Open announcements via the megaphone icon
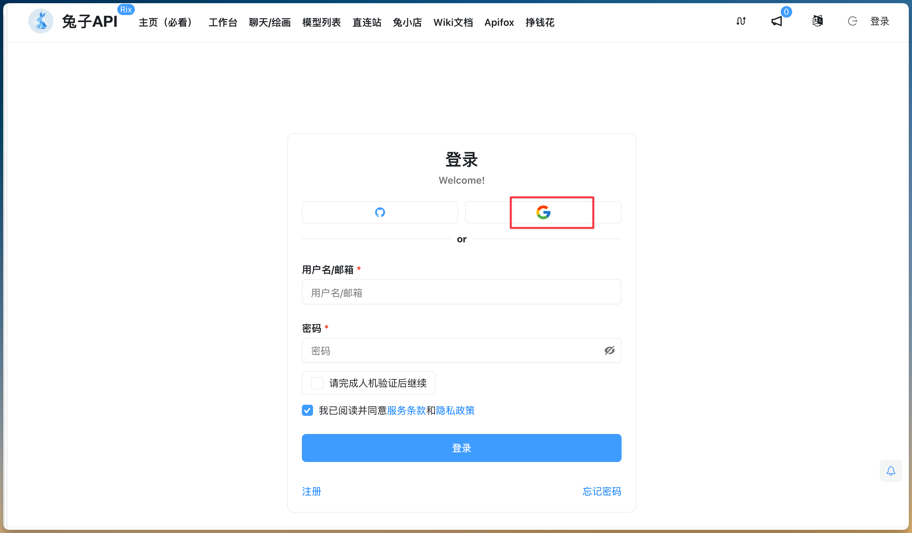912x533 pixels. [x=777, y=21]
